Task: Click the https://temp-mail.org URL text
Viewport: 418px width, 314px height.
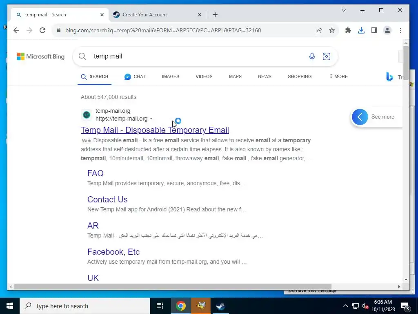Action: point(121,119)
